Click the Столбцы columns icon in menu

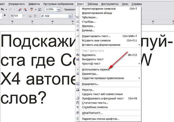[78, 22]
